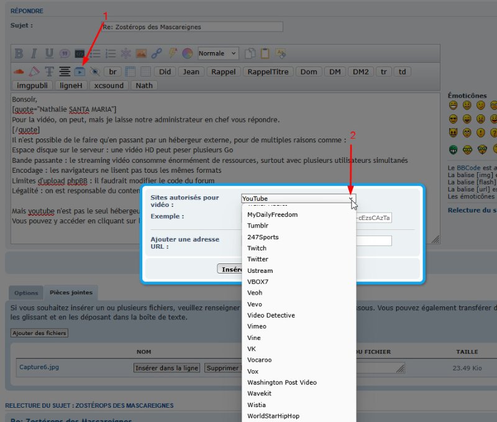497x422 pixels.
Task: Click Insérer dans la ligne button
Action: tap(166, 368)
